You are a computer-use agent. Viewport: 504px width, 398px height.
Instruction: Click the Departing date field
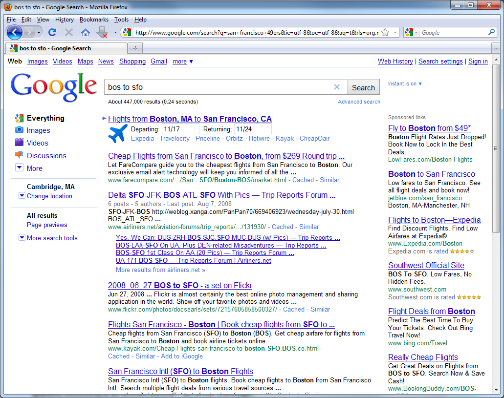(181, 129)
